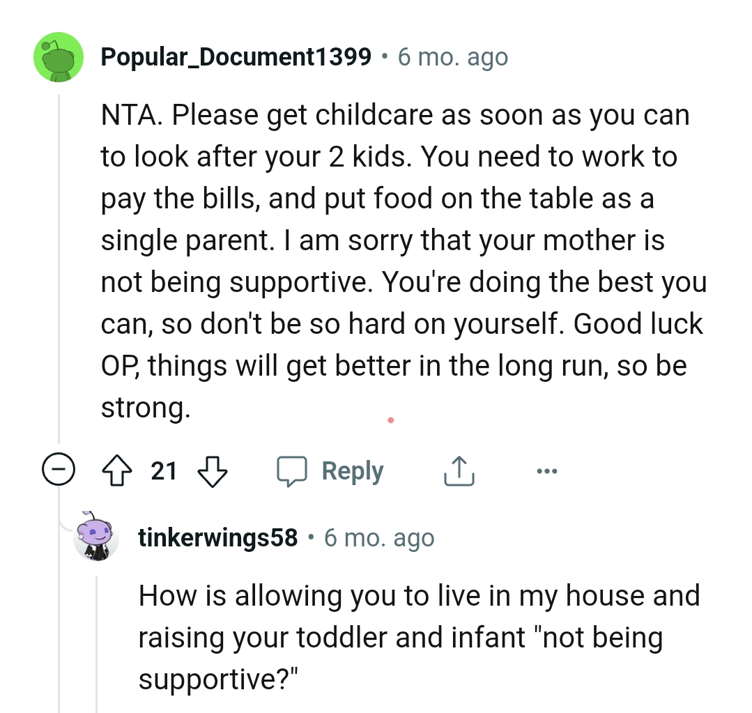Image resolution: width=752 pixels, height=713 pixels.
Task: Downvote Popular_Document1399's comment
Action: click(x=213, y=470)
